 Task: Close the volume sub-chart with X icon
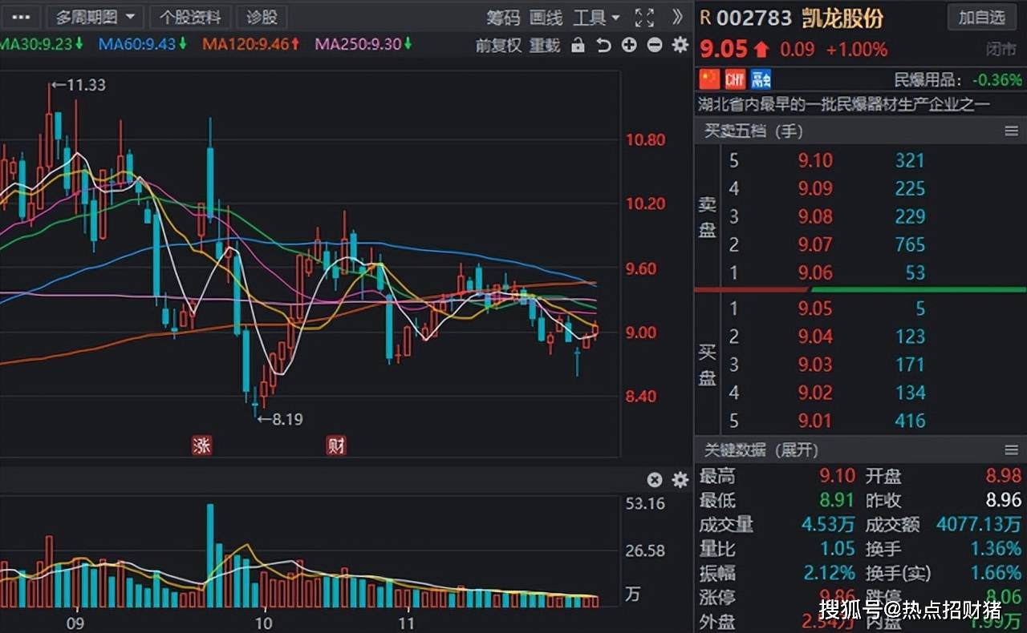(655, 480)
